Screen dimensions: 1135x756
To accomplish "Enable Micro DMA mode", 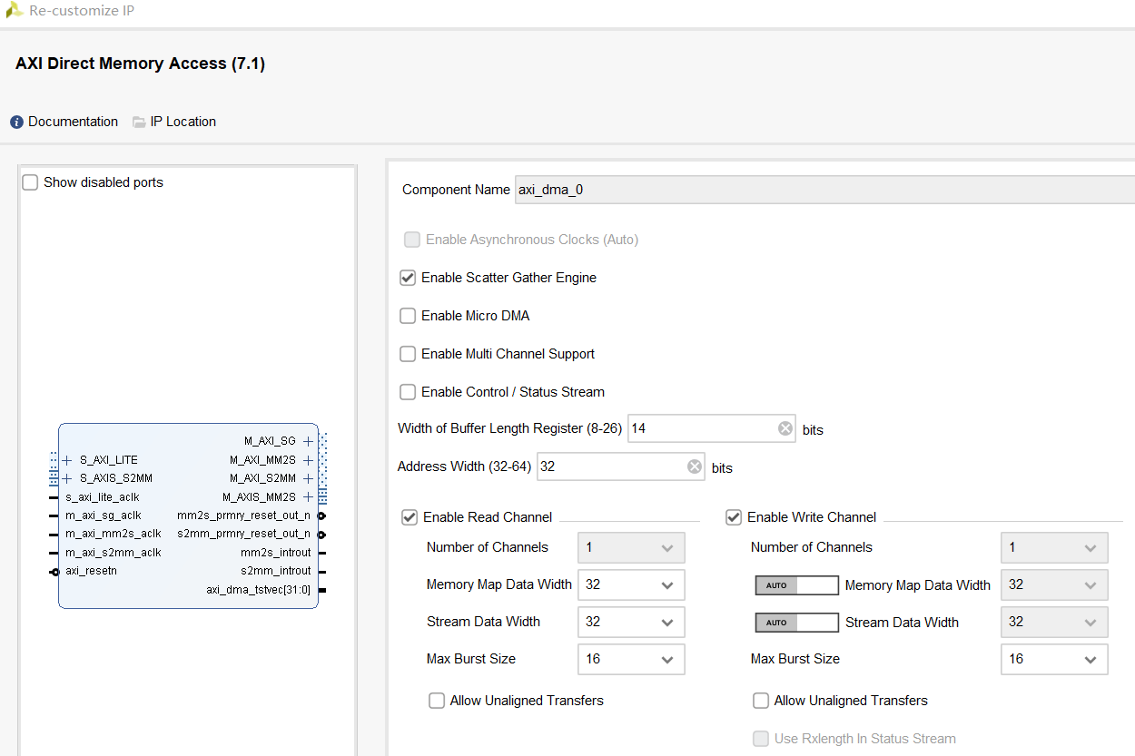I will coord(407,316).
